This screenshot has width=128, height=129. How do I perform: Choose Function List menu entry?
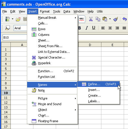pyautogui.click(x=52, y=77)
